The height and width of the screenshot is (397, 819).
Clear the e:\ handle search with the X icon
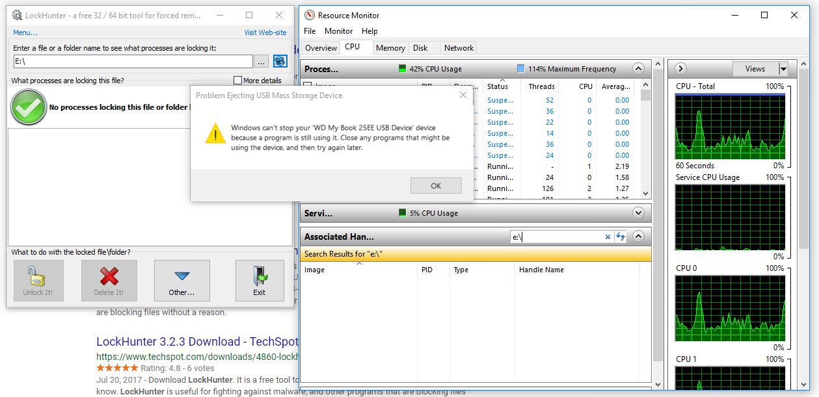(x=608, y=237)
